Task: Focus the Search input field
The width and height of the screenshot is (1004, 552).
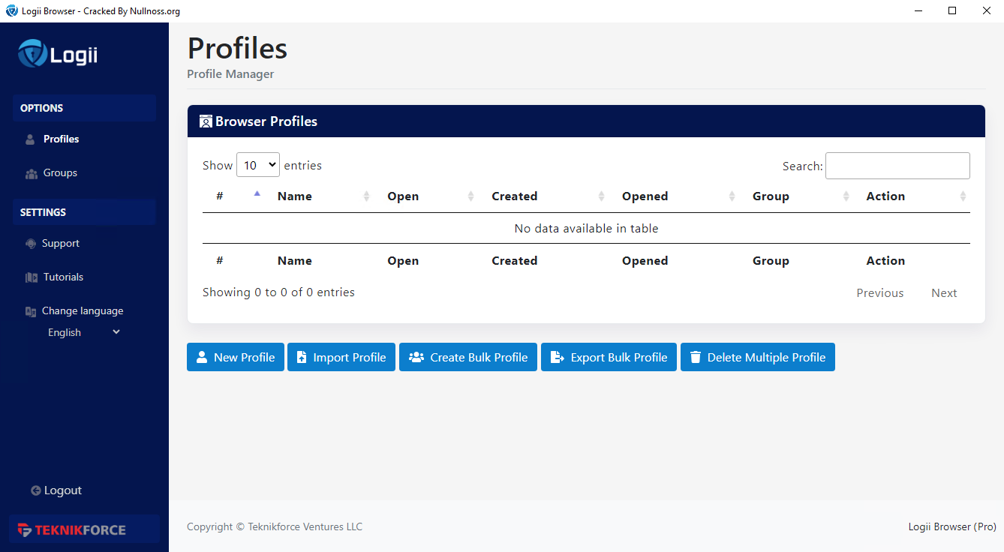Action: coord(897,166)
